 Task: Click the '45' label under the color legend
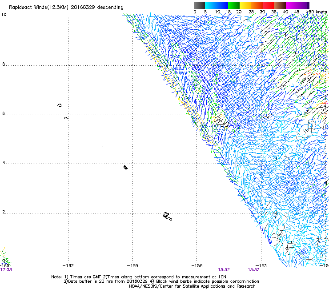pyautogui.click(x=297, y=12)
